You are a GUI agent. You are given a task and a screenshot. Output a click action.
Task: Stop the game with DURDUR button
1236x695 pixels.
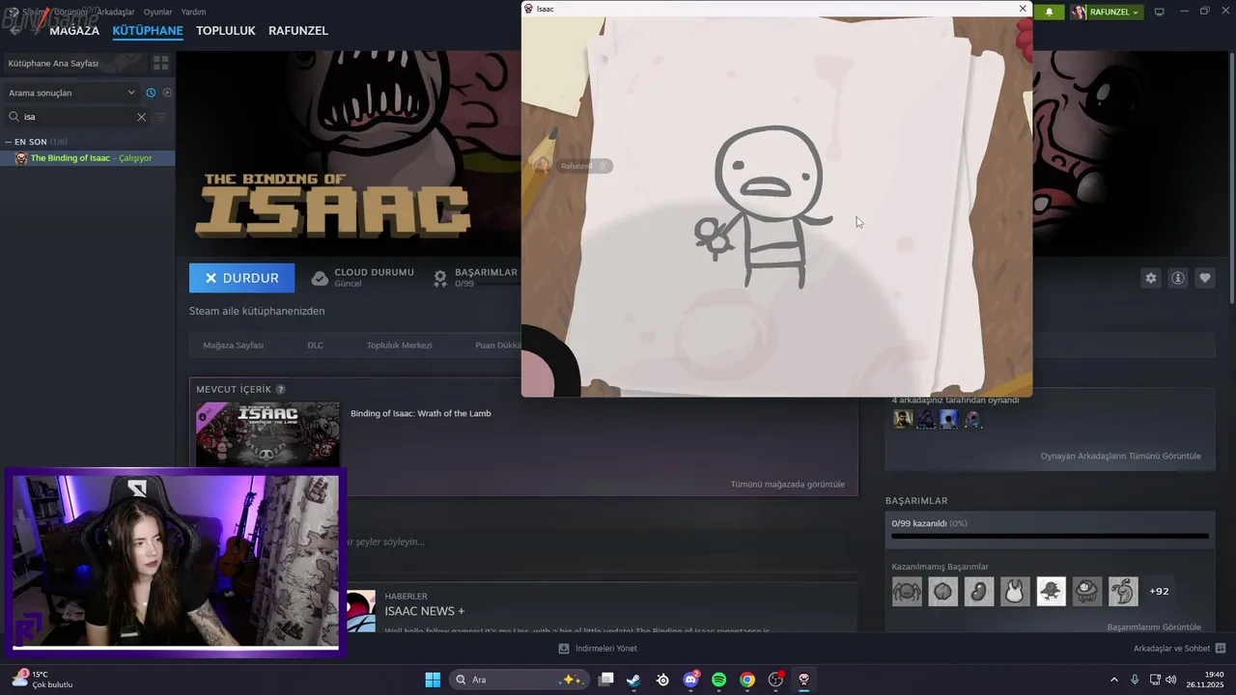[242, 278]
